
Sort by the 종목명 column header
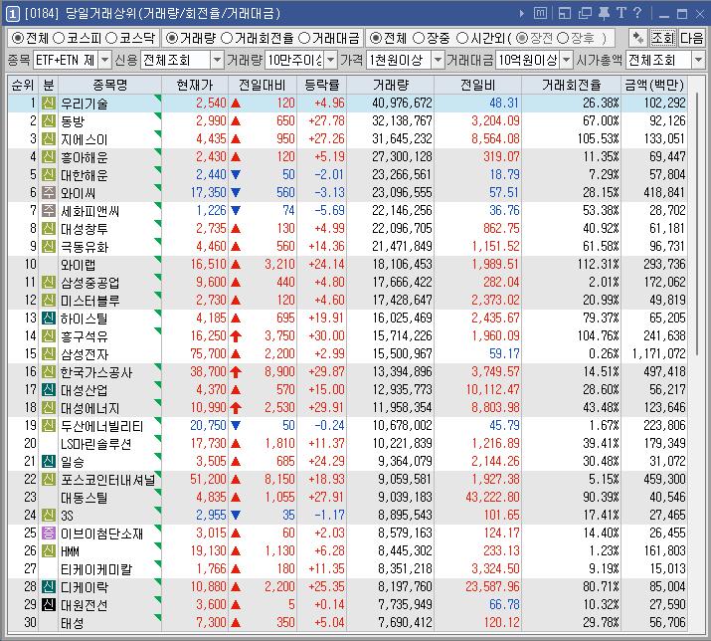[110, 85]
